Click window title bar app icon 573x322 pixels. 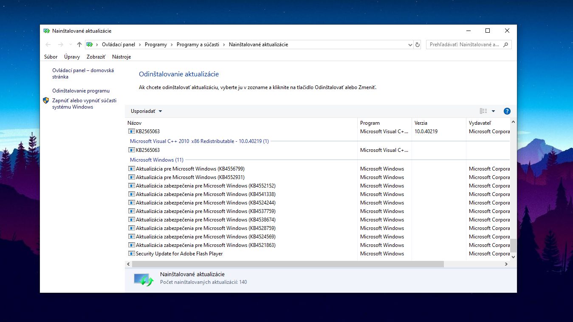pos(47,31)
